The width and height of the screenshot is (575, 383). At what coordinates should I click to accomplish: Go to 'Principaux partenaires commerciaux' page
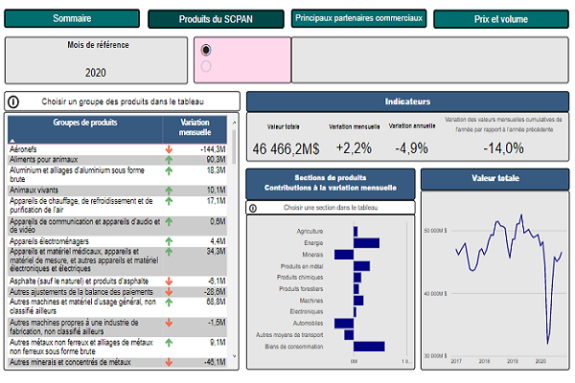357,19
